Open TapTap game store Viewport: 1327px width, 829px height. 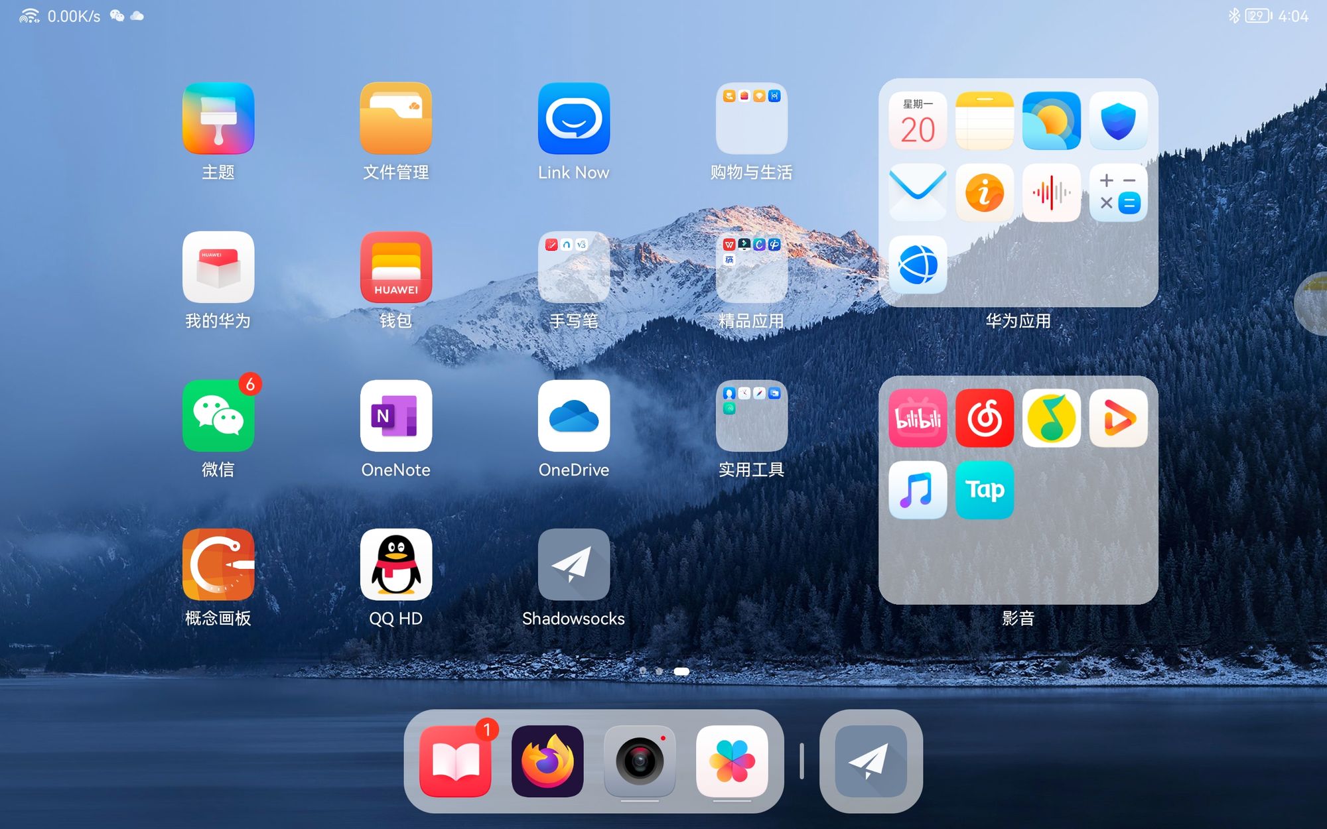983,491
